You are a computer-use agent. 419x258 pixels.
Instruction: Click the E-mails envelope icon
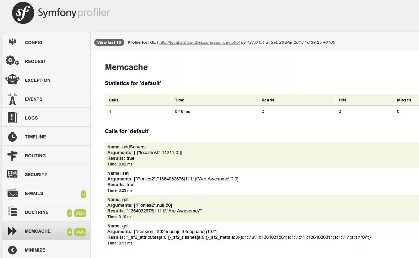[x=12, y=193]
